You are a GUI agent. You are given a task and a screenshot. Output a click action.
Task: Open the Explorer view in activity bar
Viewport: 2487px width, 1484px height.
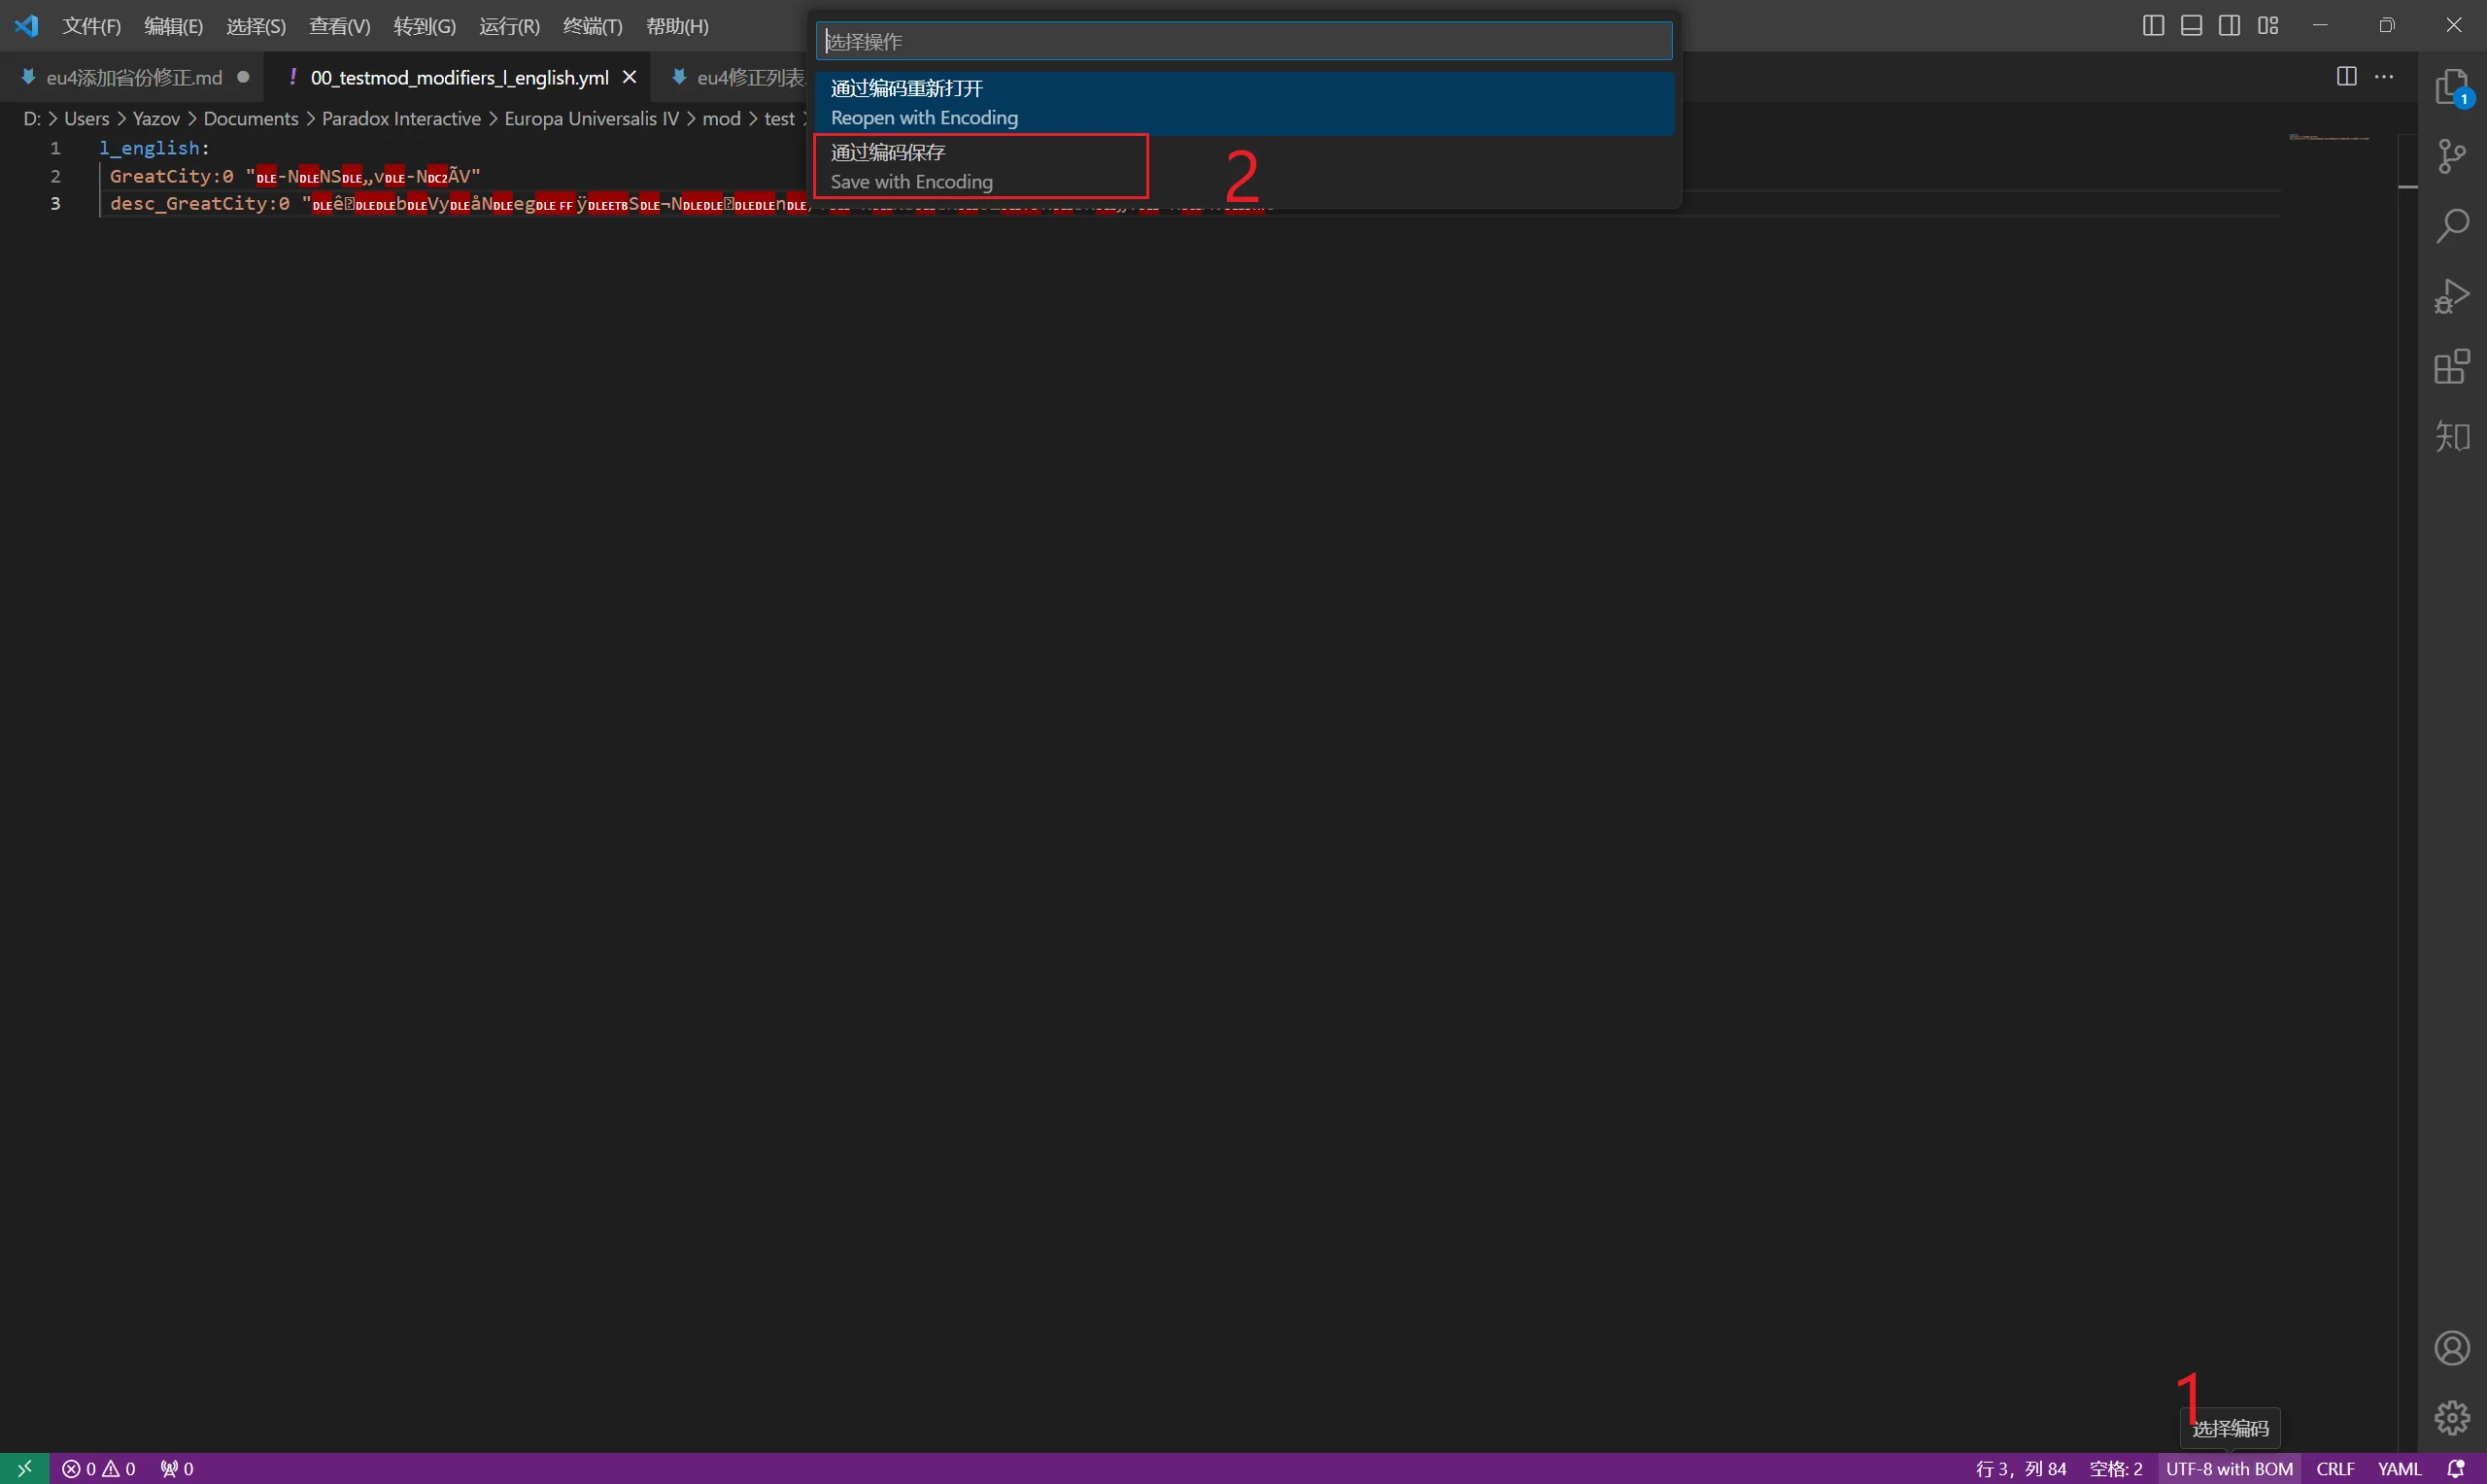point(2452,87)
